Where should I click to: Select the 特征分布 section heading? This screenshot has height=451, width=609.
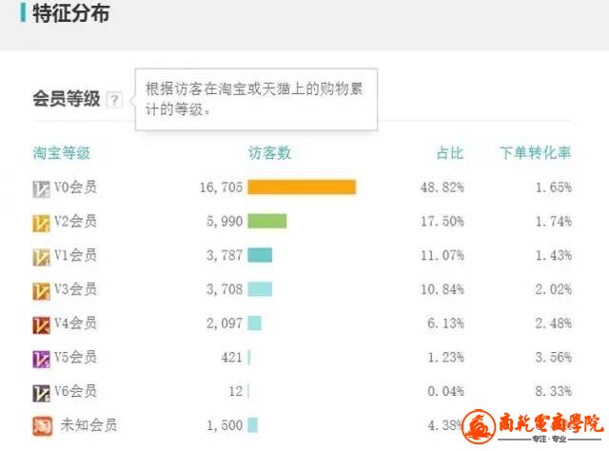tap(70, 13)
